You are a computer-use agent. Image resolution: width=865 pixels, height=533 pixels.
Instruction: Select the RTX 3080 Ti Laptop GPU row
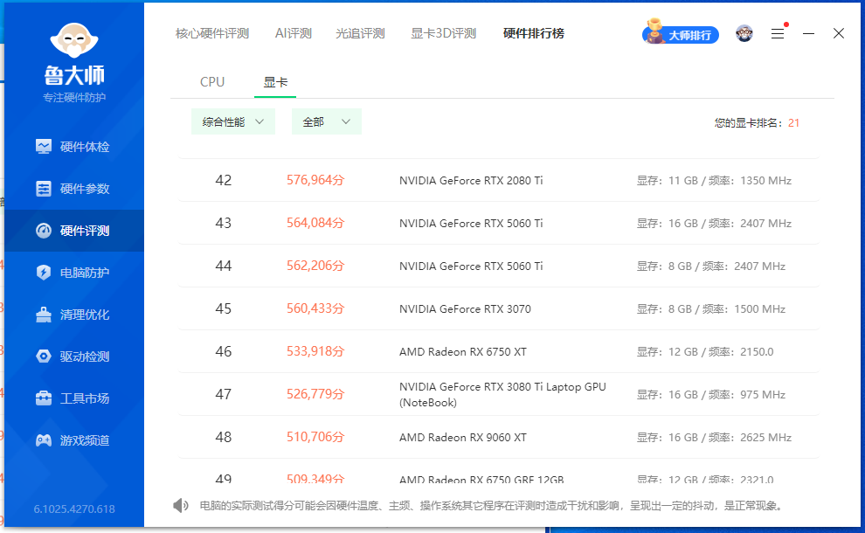pyautogui.click(x=499, y=394)
